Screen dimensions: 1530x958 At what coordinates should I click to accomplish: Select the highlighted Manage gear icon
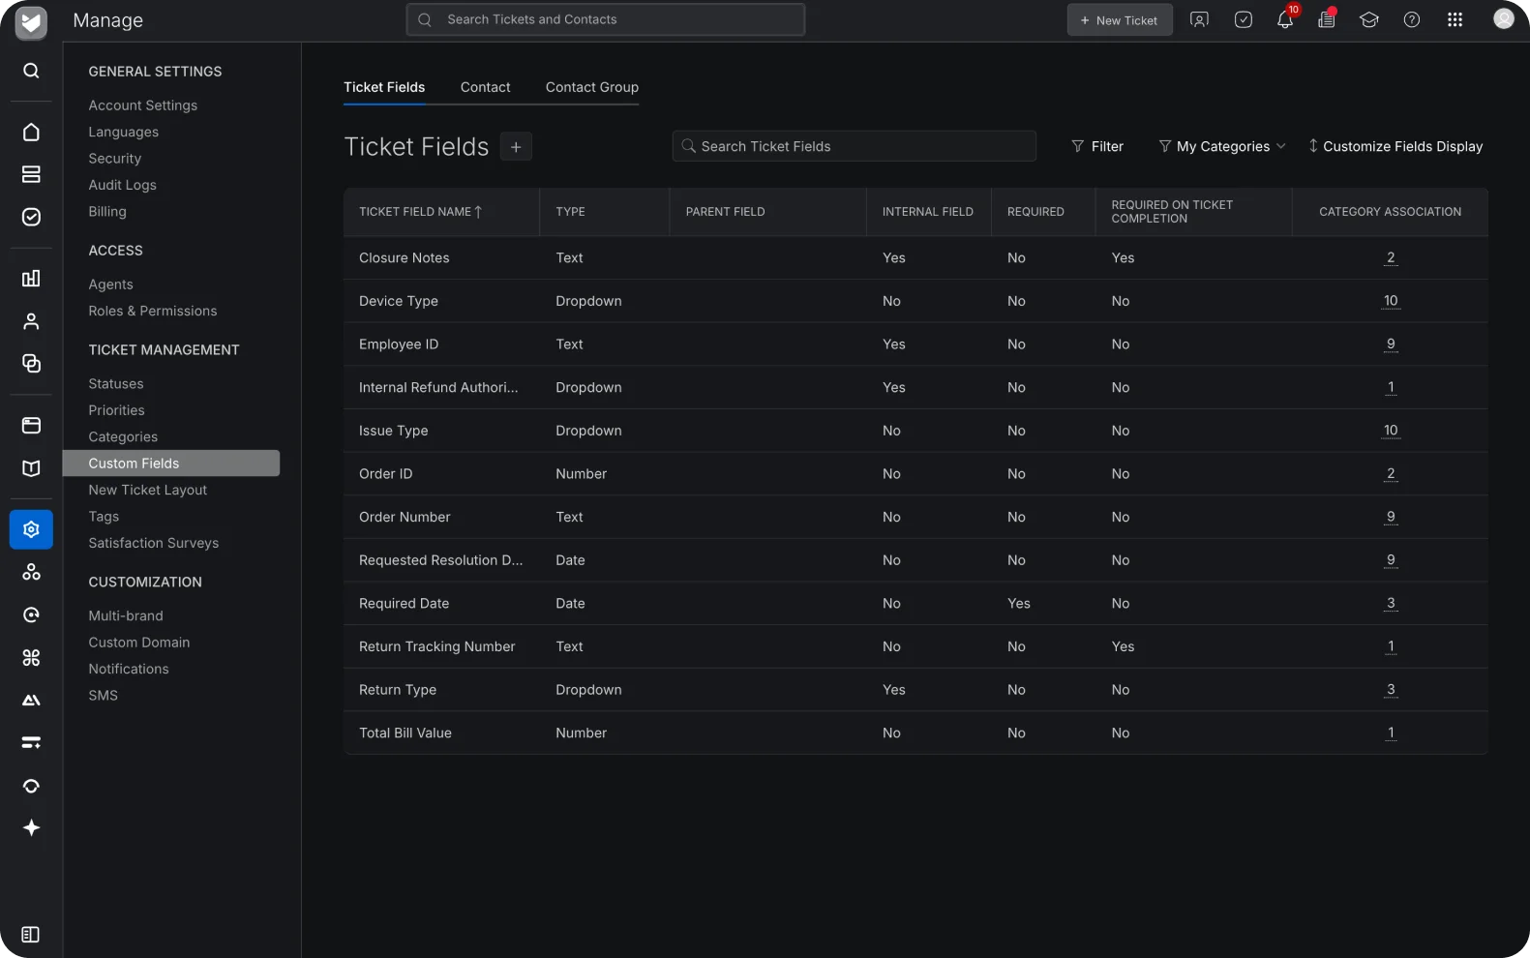tap(31, 529)
